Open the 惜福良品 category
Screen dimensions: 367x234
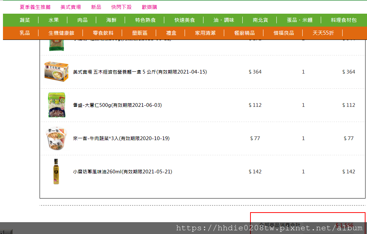click(284, 33)
